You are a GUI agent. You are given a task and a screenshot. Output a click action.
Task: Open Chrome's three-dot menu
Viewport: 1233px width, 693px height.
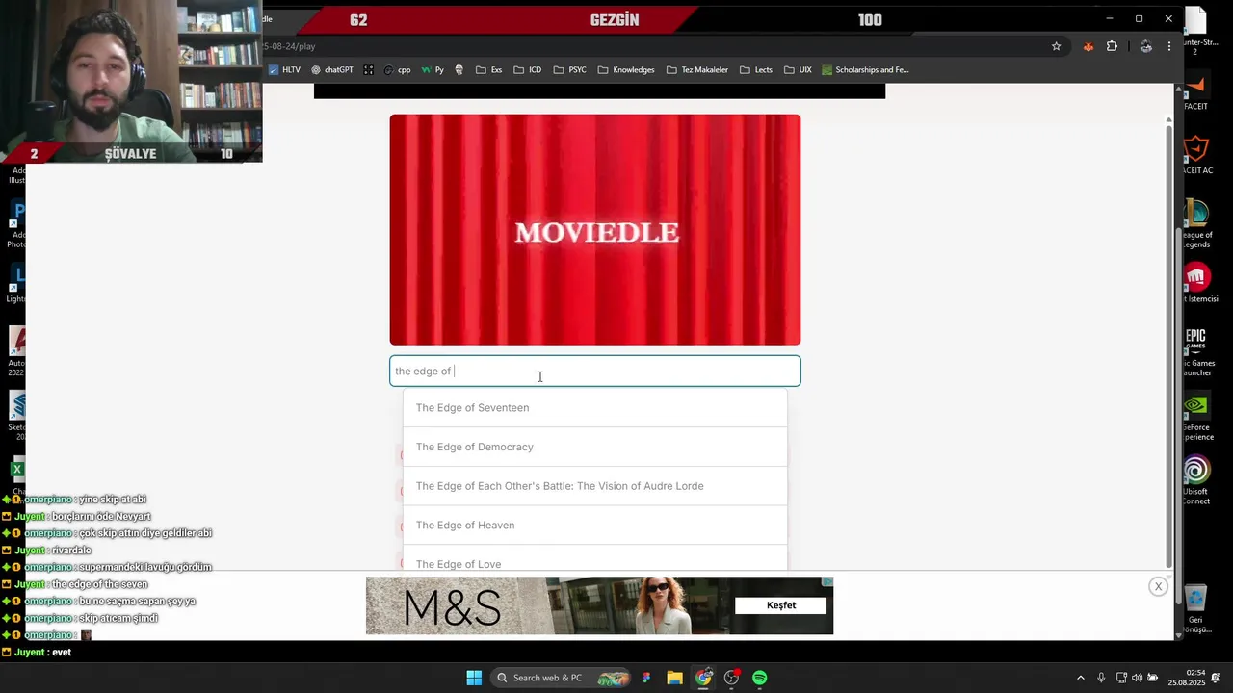tap(1169, 46)
